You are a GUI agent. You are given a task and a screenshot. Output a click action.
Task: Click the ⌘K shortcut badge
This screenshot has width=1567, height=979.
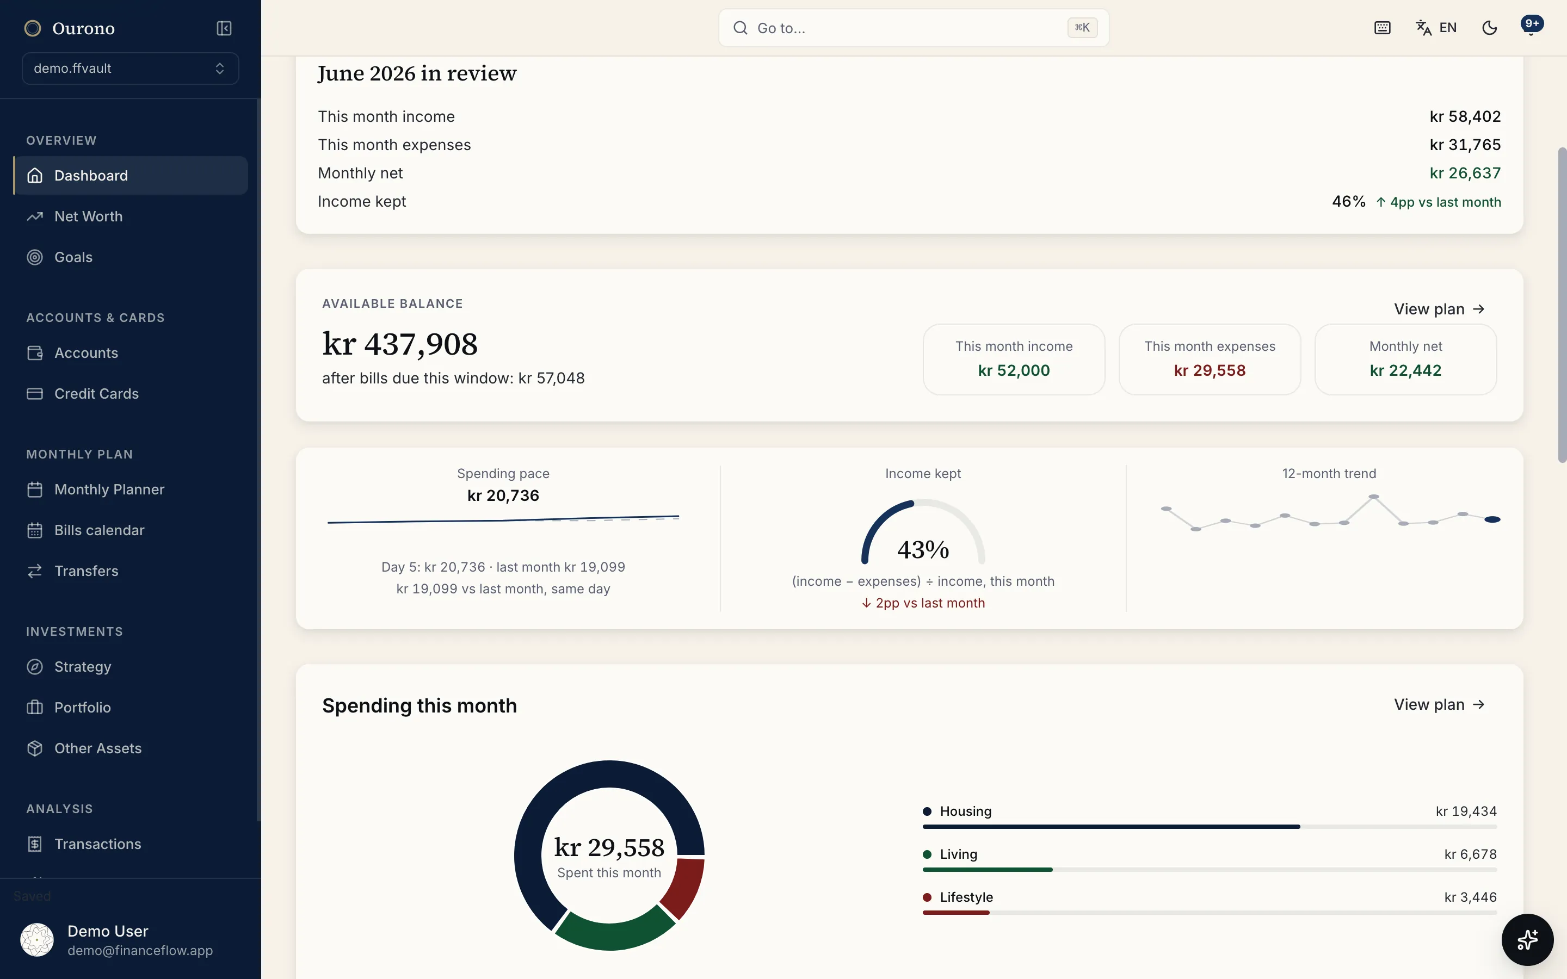pos(1082,27)
